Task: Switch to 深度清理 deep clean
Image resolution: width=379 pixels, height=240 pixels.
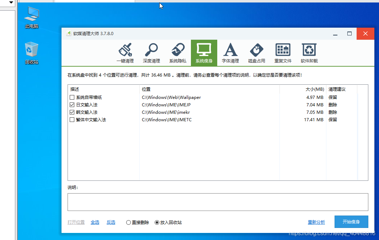Action: pyautogui.click(x=151, y=53)
